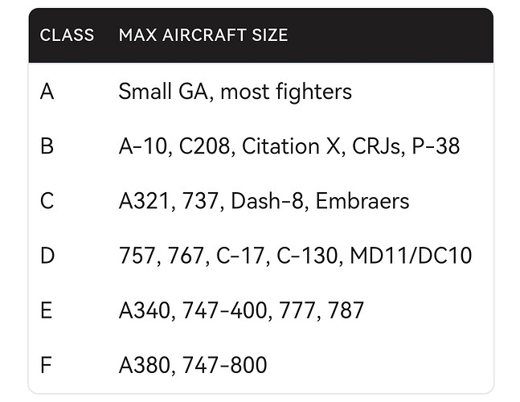
Task: Click 'MD11/DC10' in class D row
Action: (411, 256)
